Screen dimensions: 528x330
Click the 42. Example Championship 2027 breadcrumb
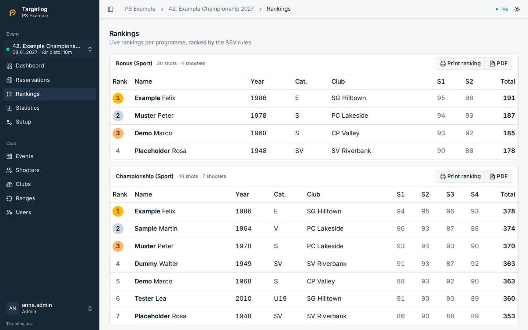(x=211, y=9)
